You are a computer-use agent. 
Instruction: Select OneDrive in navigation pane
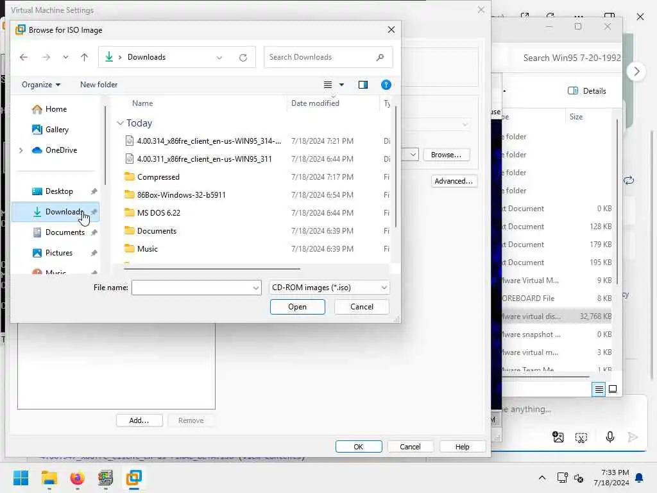click(61, 150)
